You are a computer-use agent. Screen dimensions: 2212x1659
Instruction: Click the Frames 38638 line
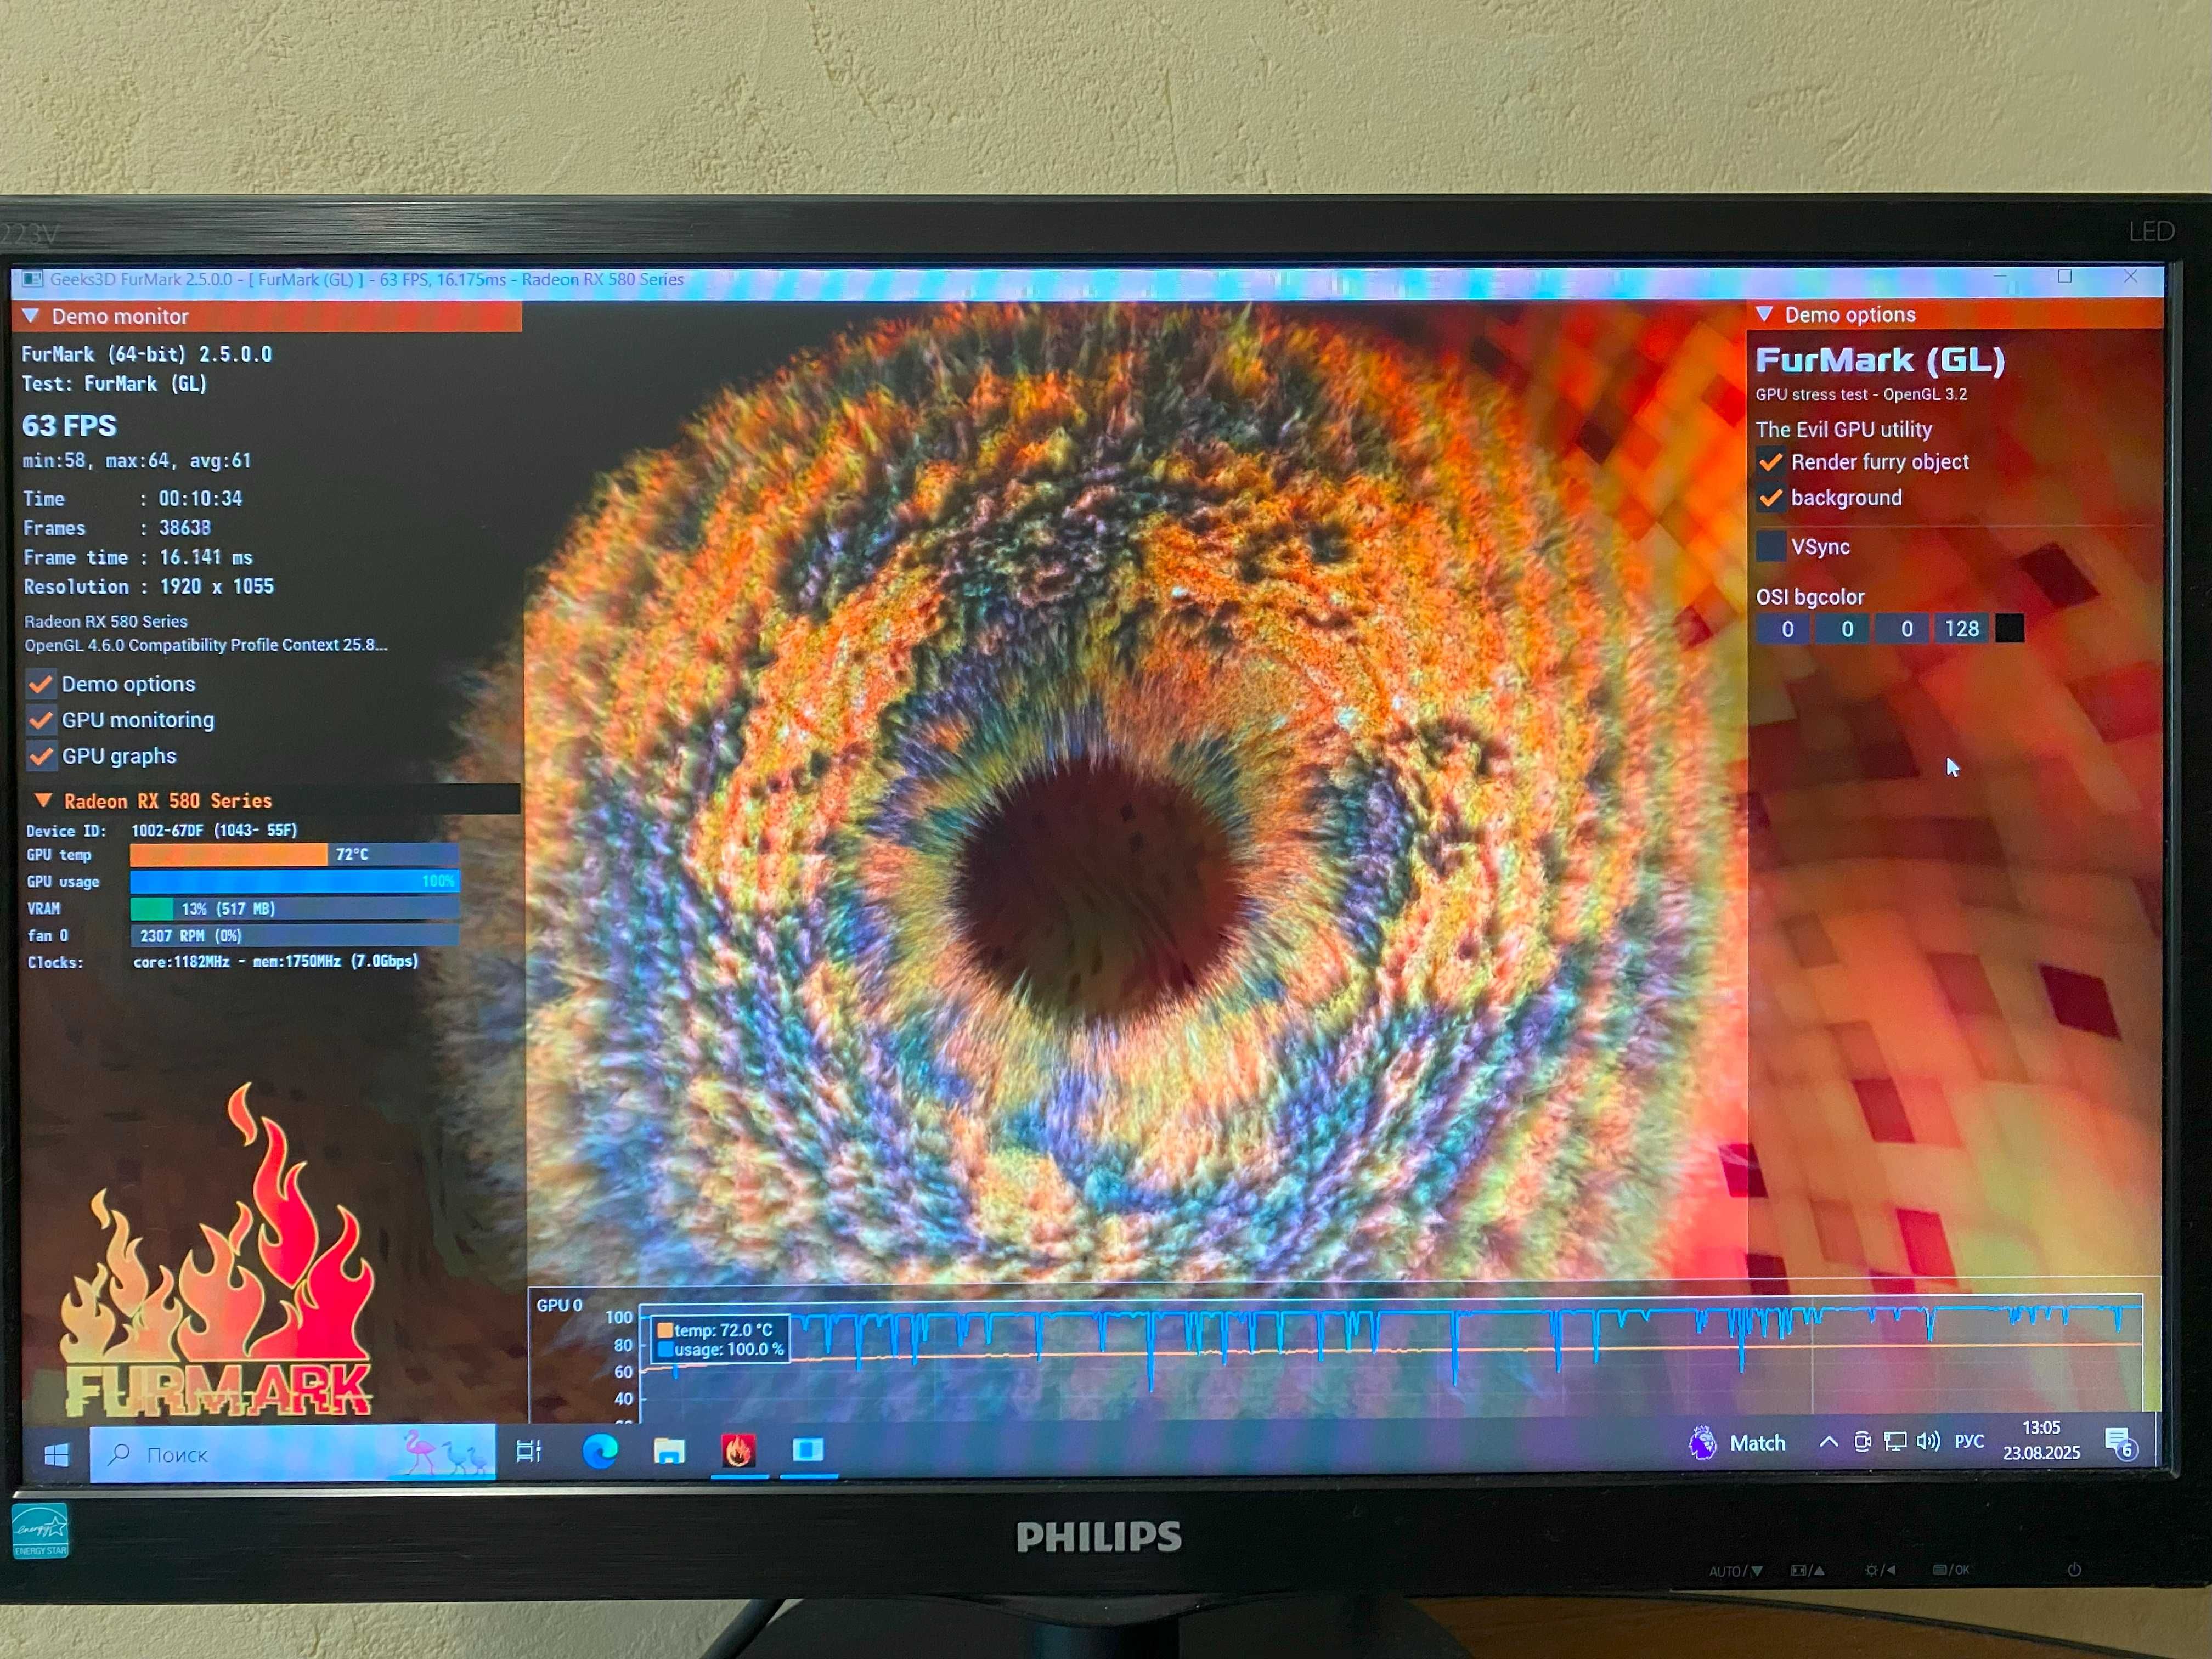click(118, 528)
